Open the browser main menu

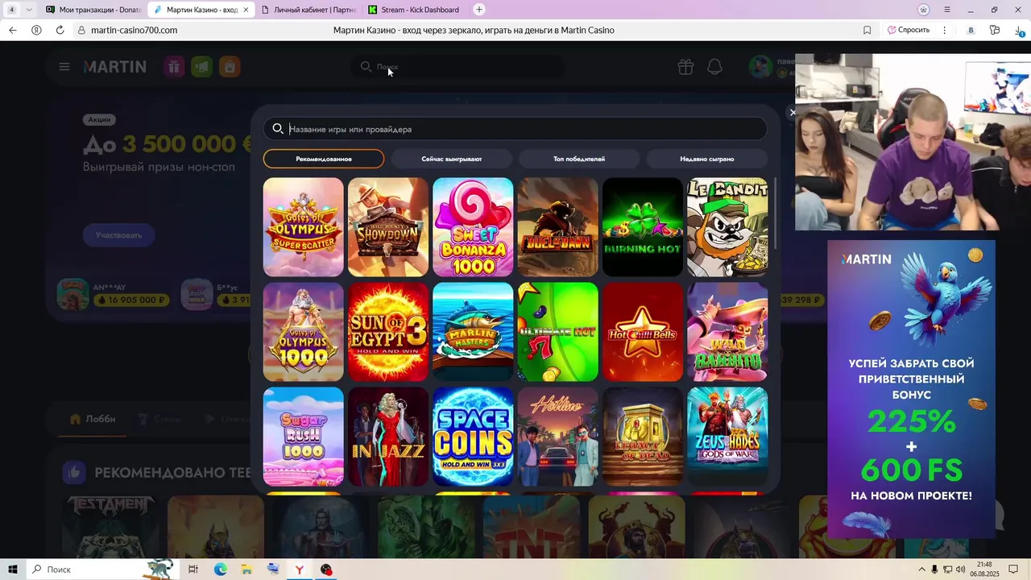[947, 10]
